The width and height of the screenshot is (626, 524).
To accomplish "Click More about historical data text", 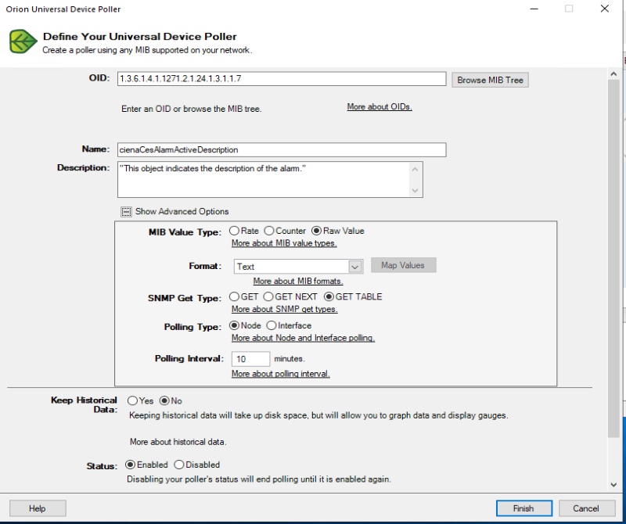I will [178, 442].
